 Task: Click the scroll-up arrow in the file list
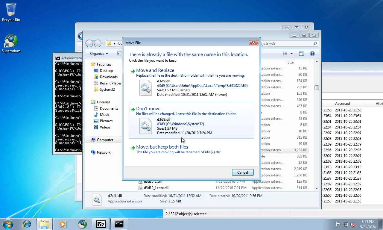(317, 61)
